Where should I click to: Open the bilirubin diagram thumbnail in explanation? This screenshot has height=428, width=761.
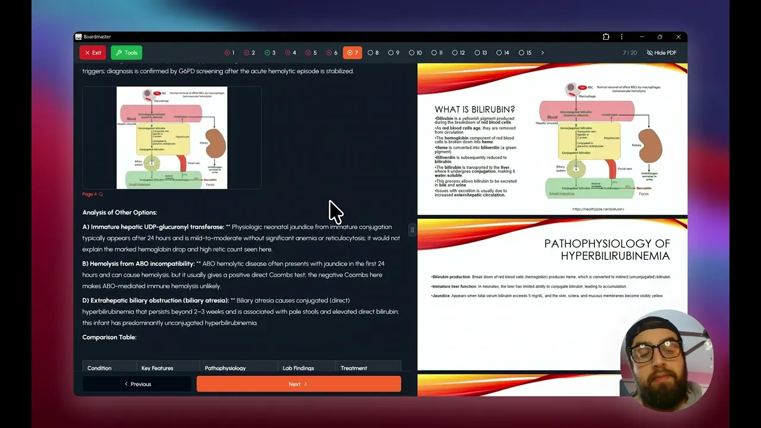172,138
